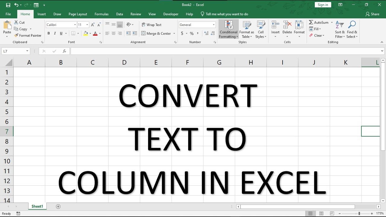Click the Undo arrow icon

[x=16, y=5]
